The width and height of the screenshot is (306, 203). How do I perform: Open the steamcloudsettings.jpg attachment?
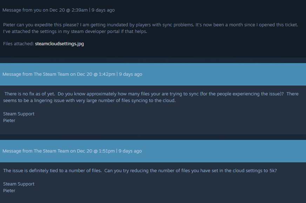tap(59, 44)
